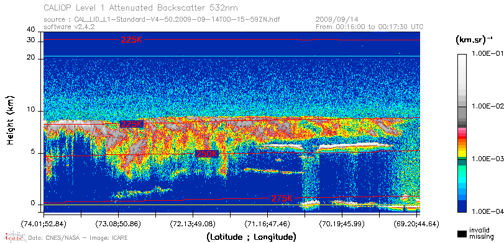
Task: Click the black 'invalid missing' legend swatch
Action: [462, 234]
